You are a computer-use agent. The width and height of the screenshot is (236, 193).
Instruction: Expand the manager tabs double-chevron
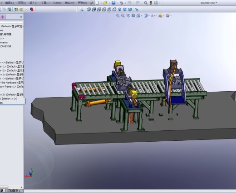tap(21, 17)
